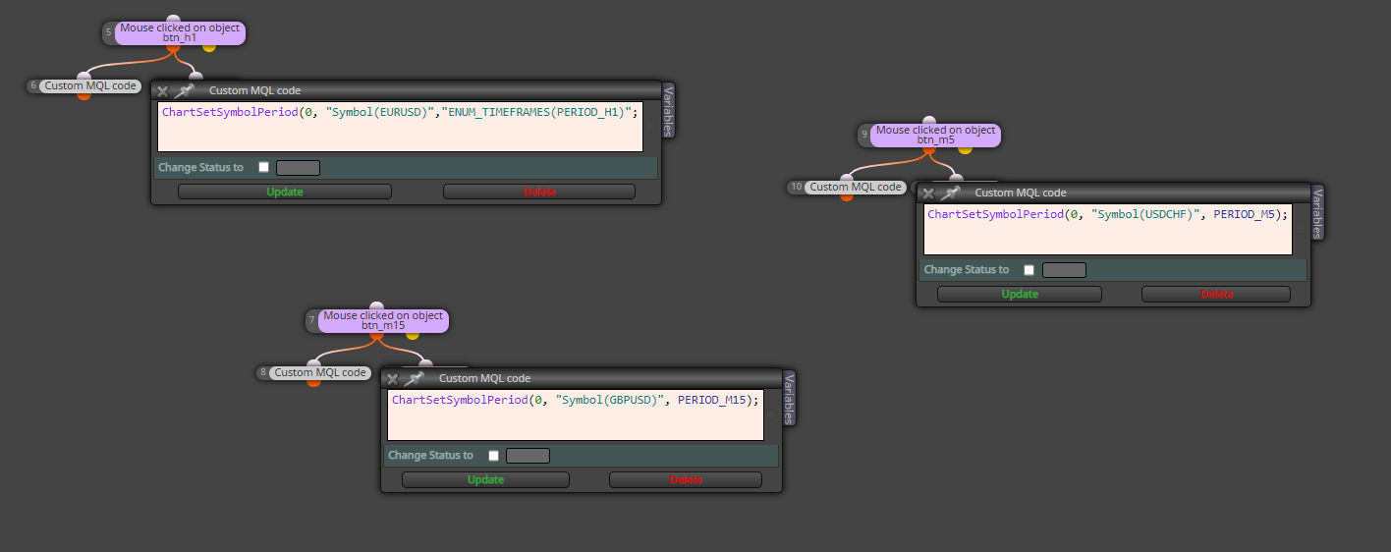The width and height of the screenshot is (1391, 552).
Task: Open the Variables tab on EURUSD dialog
Action: pos(668,110)
